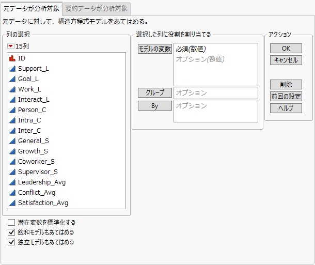
Task: Click the continuous icon beside Supervisor_S
Action: [x=12, y=172]
